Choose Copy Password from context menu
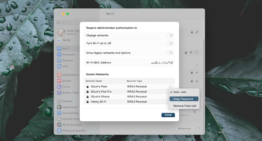 184,99
